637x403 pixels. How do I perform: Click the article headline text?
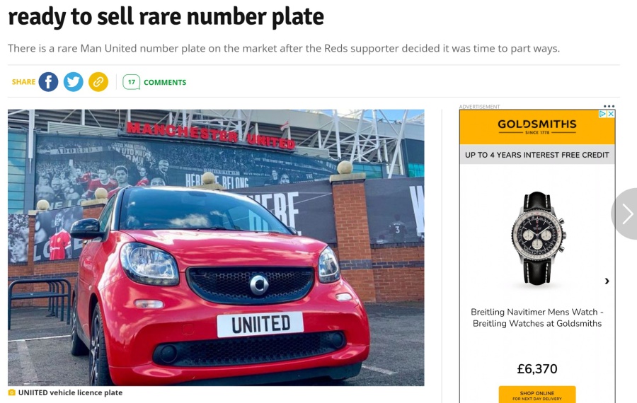(x=166, y=16)
